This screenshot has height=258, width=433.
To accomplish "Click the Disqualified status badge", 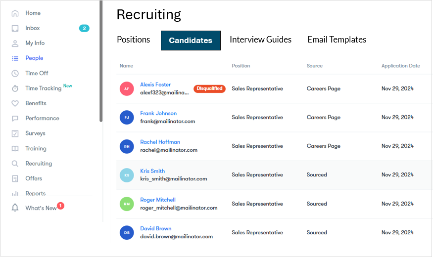I will (209, 89).
